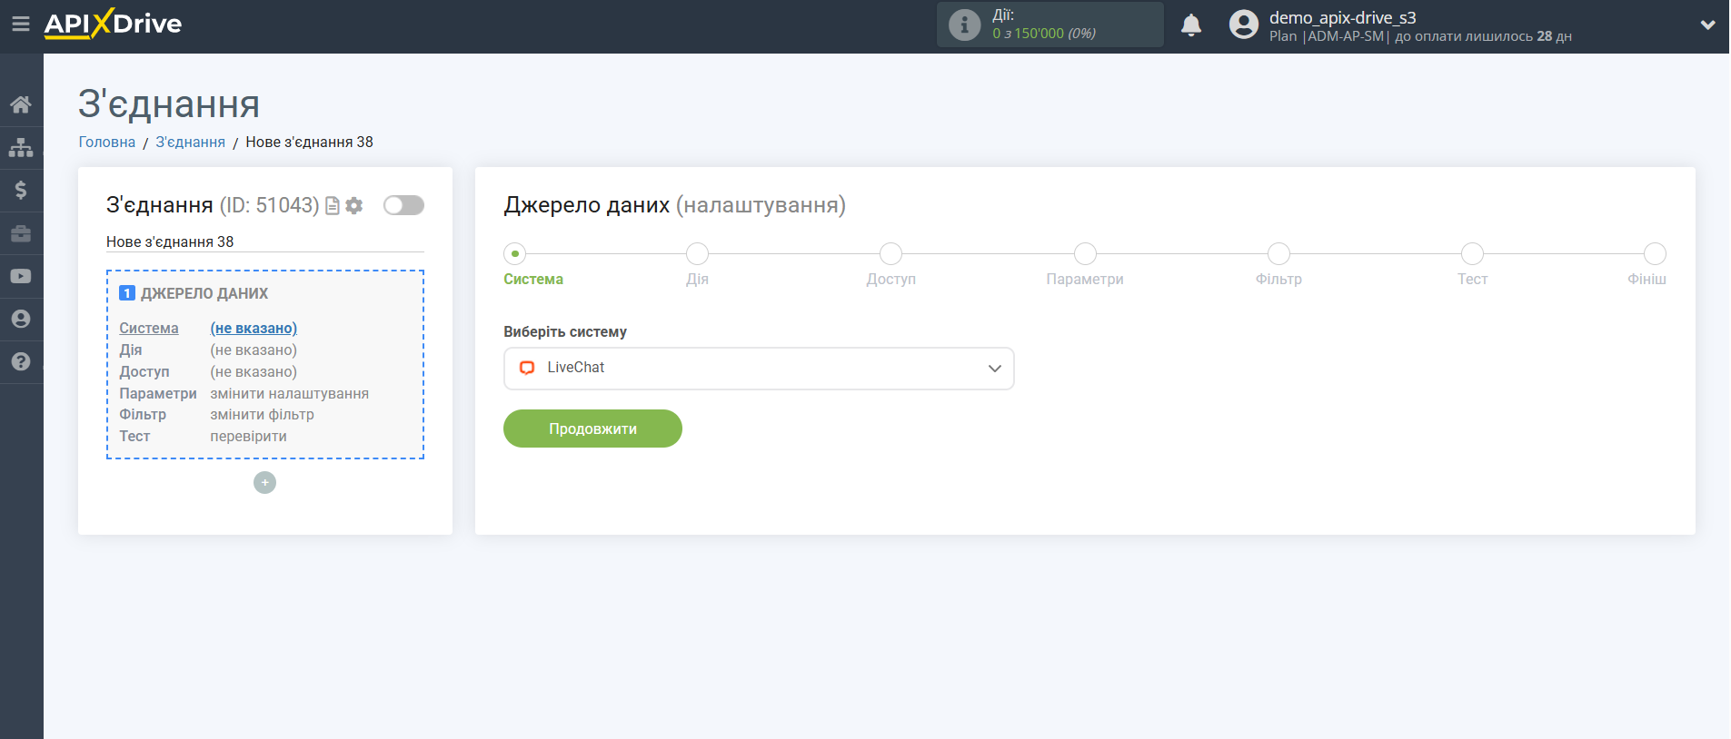Click the ДЖЕРЕЛО ДАНИХ block header
This screenshot has width=1731, height=739.
(x=204, y=293)
